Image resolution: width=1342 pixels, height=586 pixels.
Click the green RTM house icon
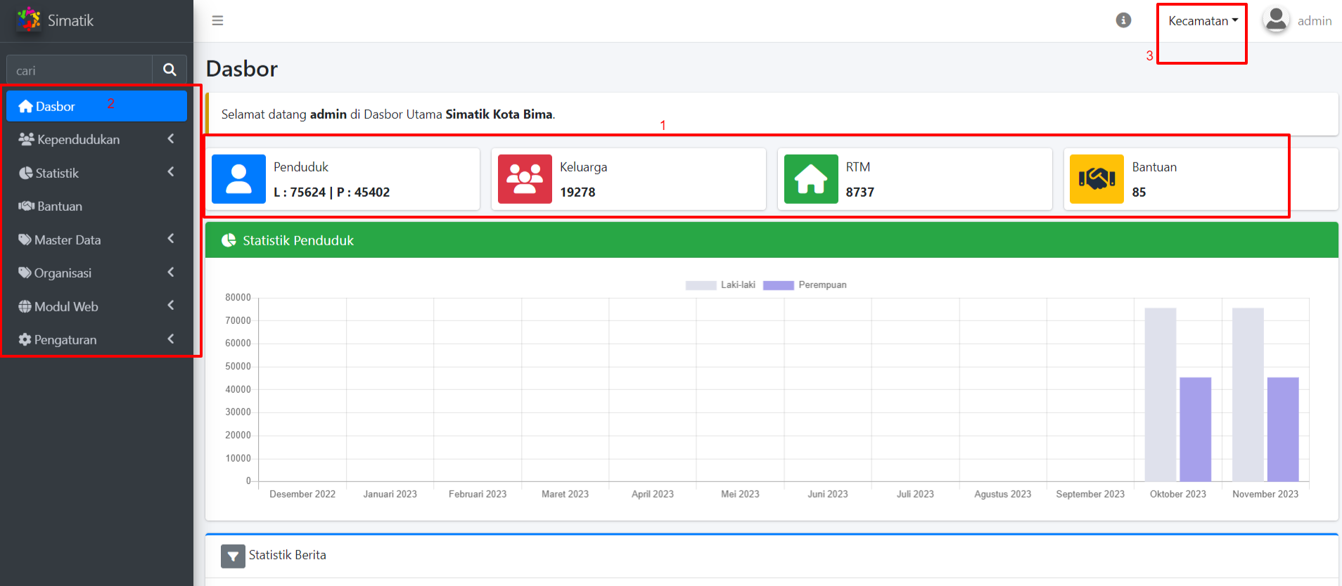click(x=811, y=179)
